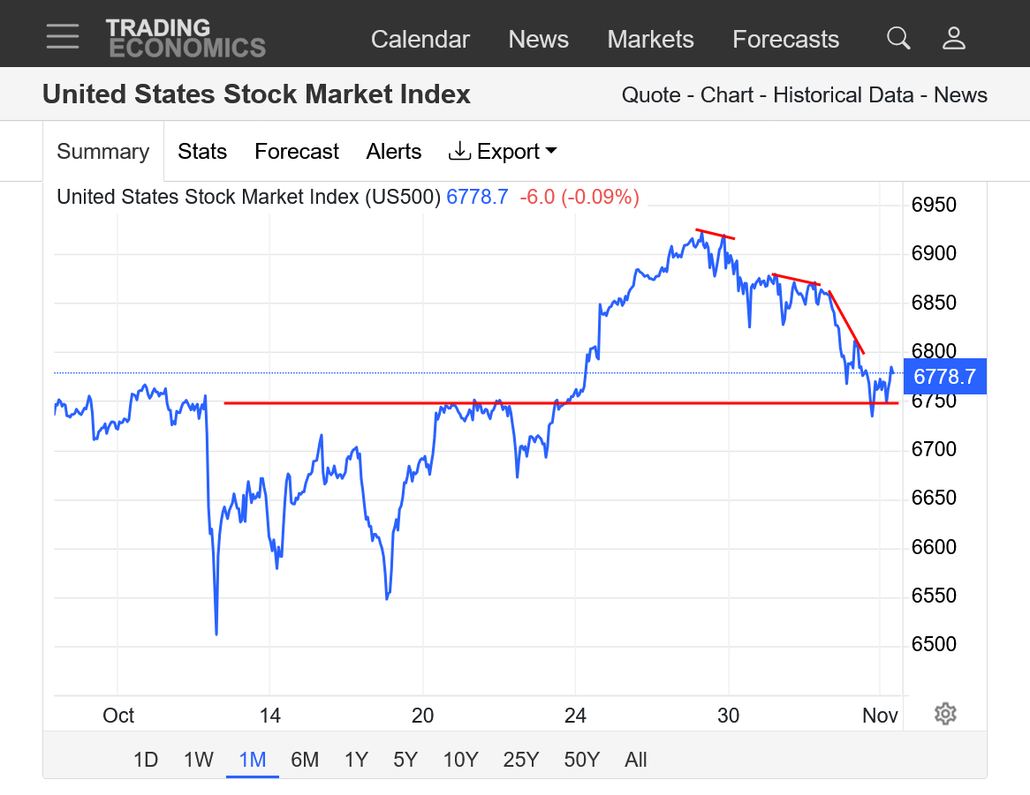The width and height of the screenshot is (1030, 795).
Task: Switch to the Stats tab
Action: coord(202,152)
